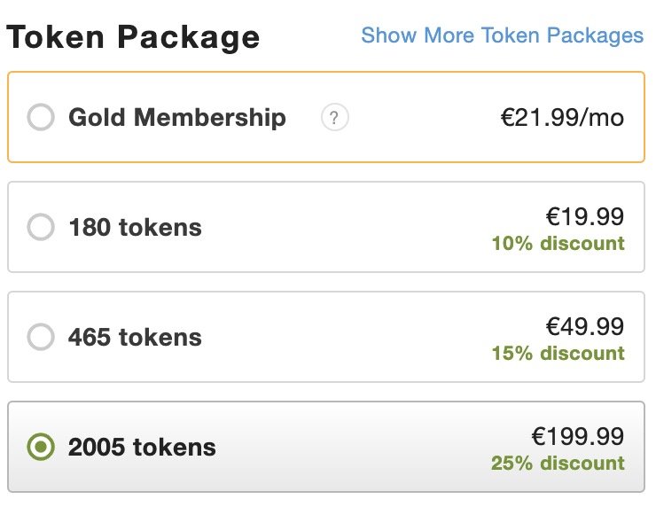Click the €19.99 price
The width and height of the screenshot is (656, 507).
tap(585, 216)
